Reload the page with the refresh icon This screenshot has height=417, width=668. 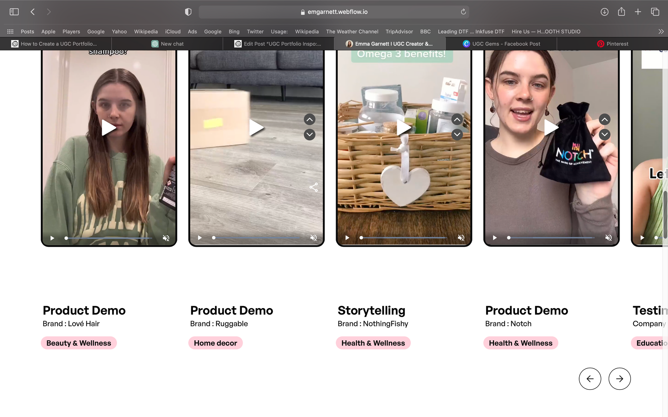(463, 12)
